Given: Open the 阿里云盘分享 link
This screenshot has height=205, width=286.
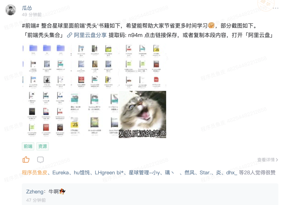Looking at the screenshot, I should tap(90, 35).
